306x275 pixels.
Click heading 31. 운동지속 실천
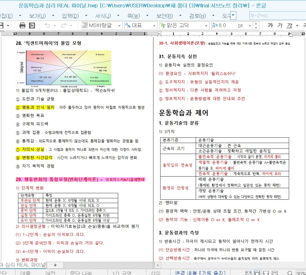click(178, 57)
